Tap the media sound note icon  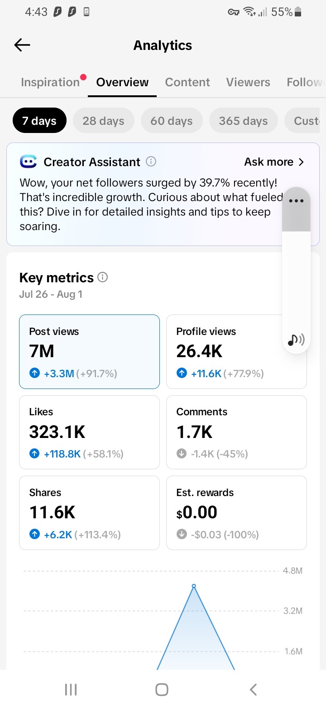coord(296,339)
